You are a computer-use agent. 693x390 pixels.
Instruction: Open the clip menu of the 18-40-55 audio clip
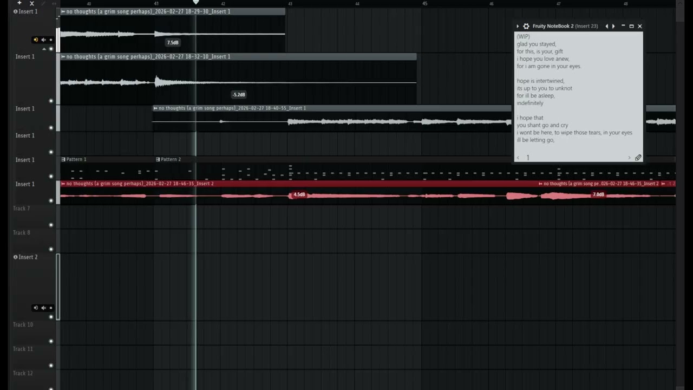(156, 108)
